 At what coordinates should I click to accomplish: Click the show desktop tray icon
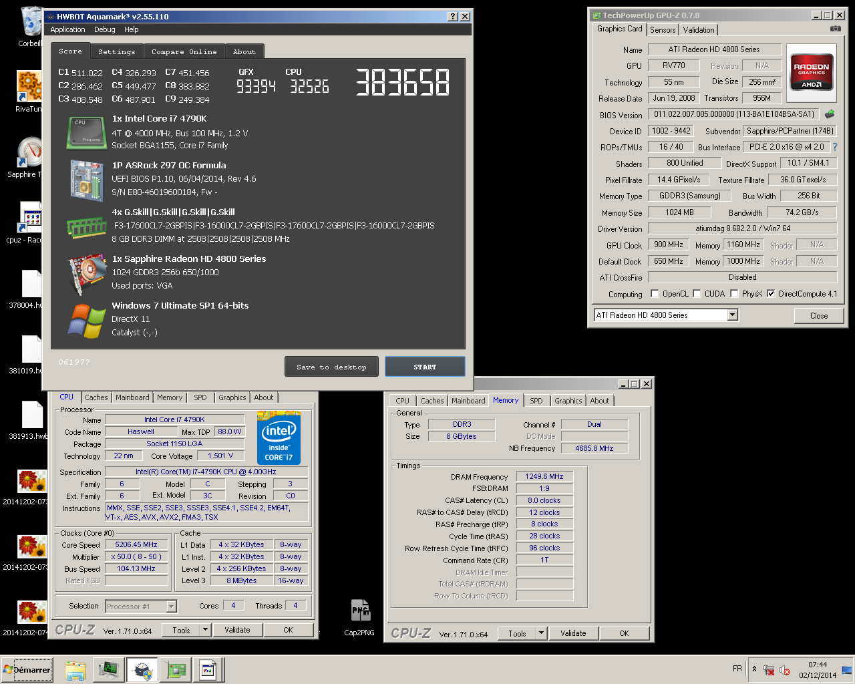pyautogui.click(x=847, y=670)
